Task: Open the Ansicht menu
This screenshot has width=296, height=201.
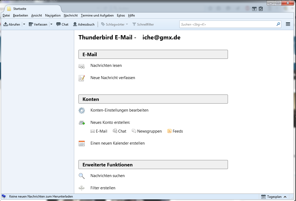Action: 37,15
